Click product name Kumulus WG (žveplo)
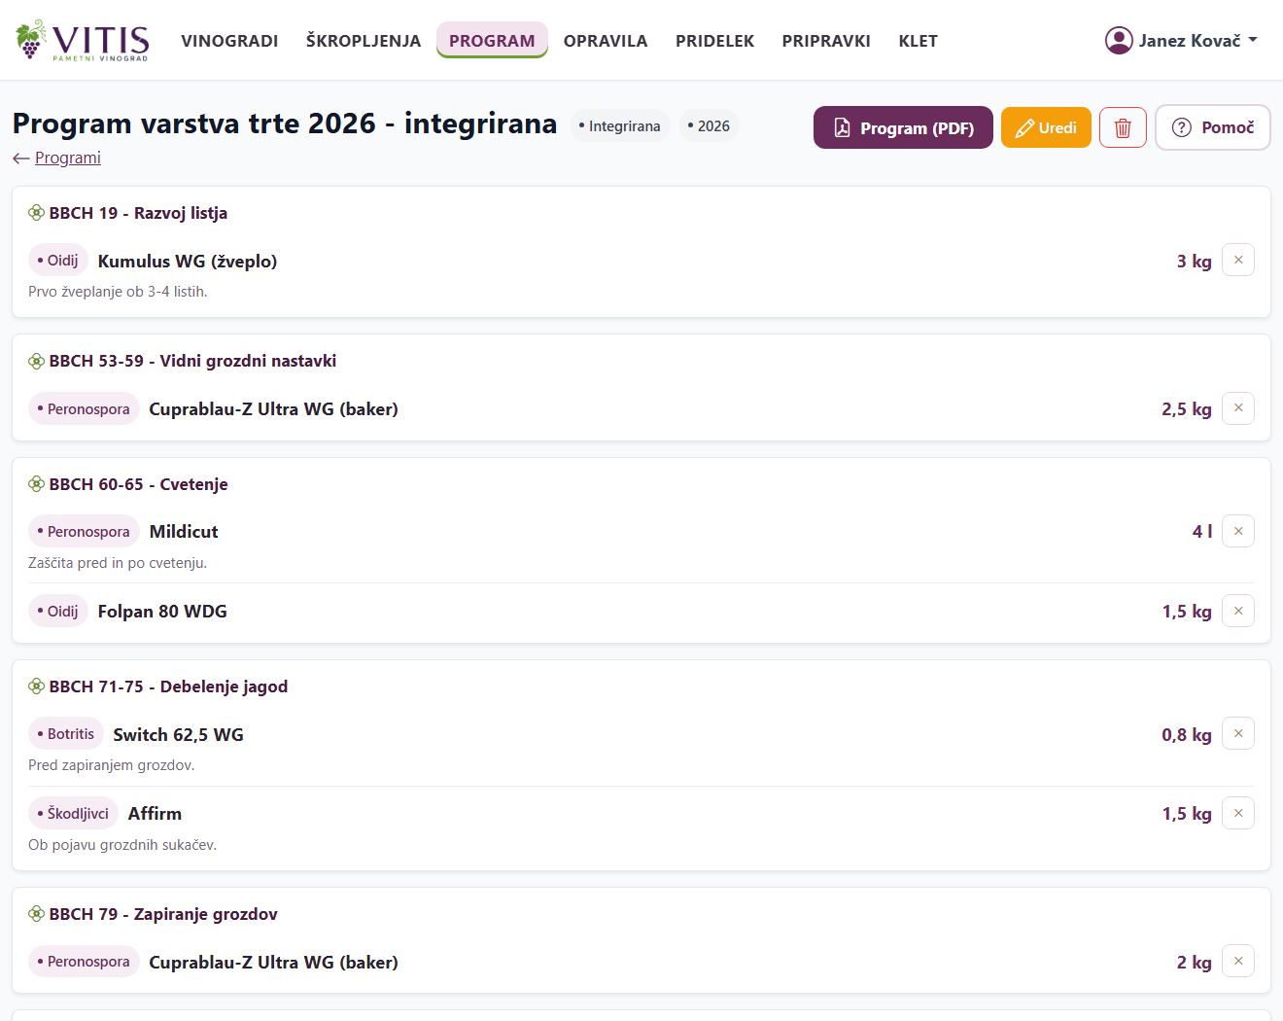This screenshot has width=1283, height=1021. click(188, 261)
